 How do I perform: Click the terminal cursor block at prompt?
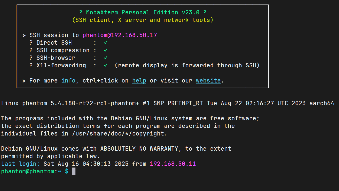tap(74, 171)
